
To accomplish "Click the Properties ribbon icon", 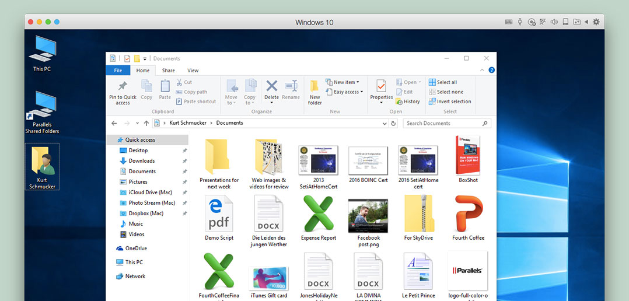I will 381,86.
